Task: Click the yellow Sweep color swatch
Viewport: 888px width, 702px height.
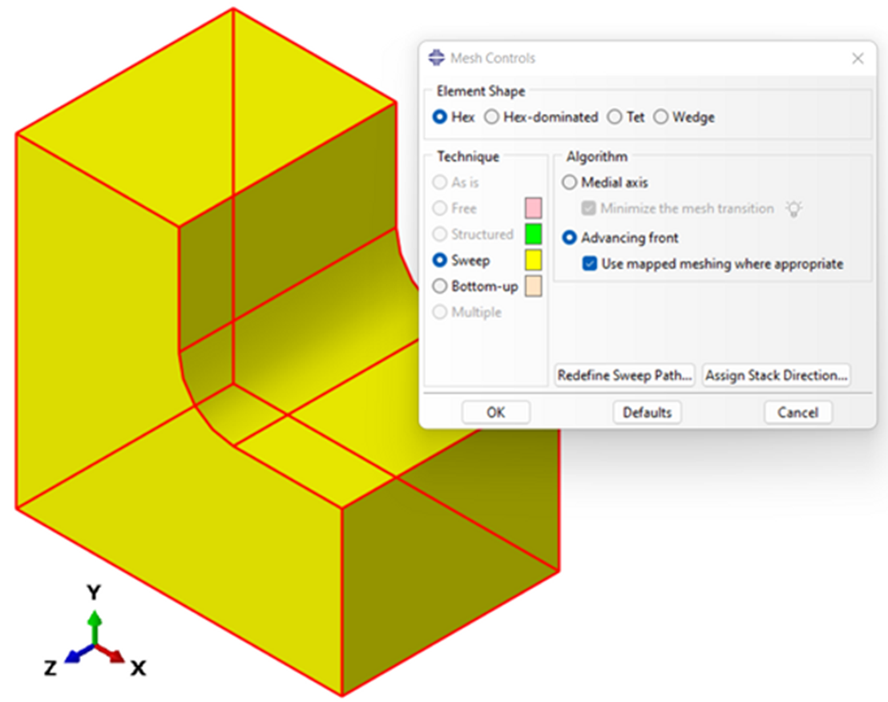Action: click(533, 260)
